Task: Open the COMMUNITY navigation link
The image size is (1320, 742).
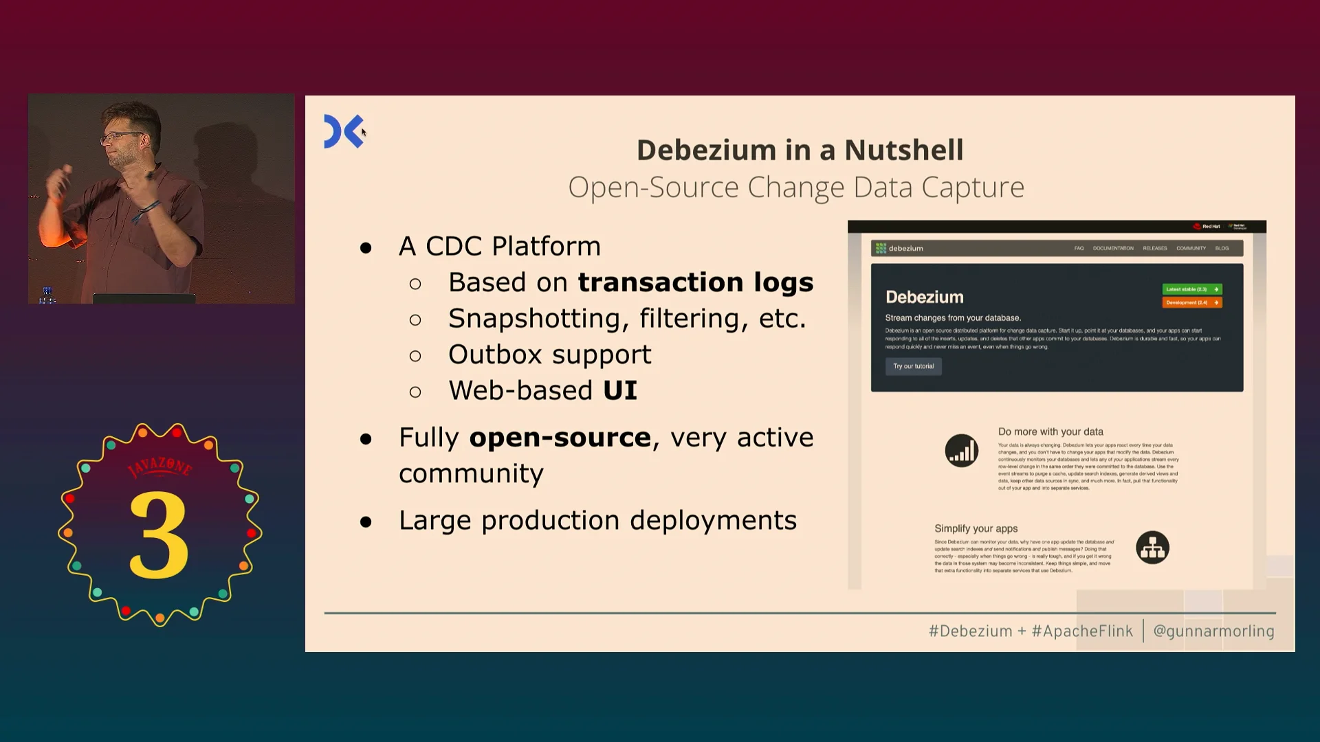Action: click(1191, 249)
